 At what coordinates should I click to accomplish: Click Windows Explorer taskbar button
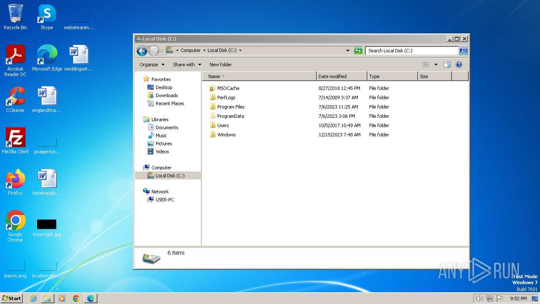48,299
